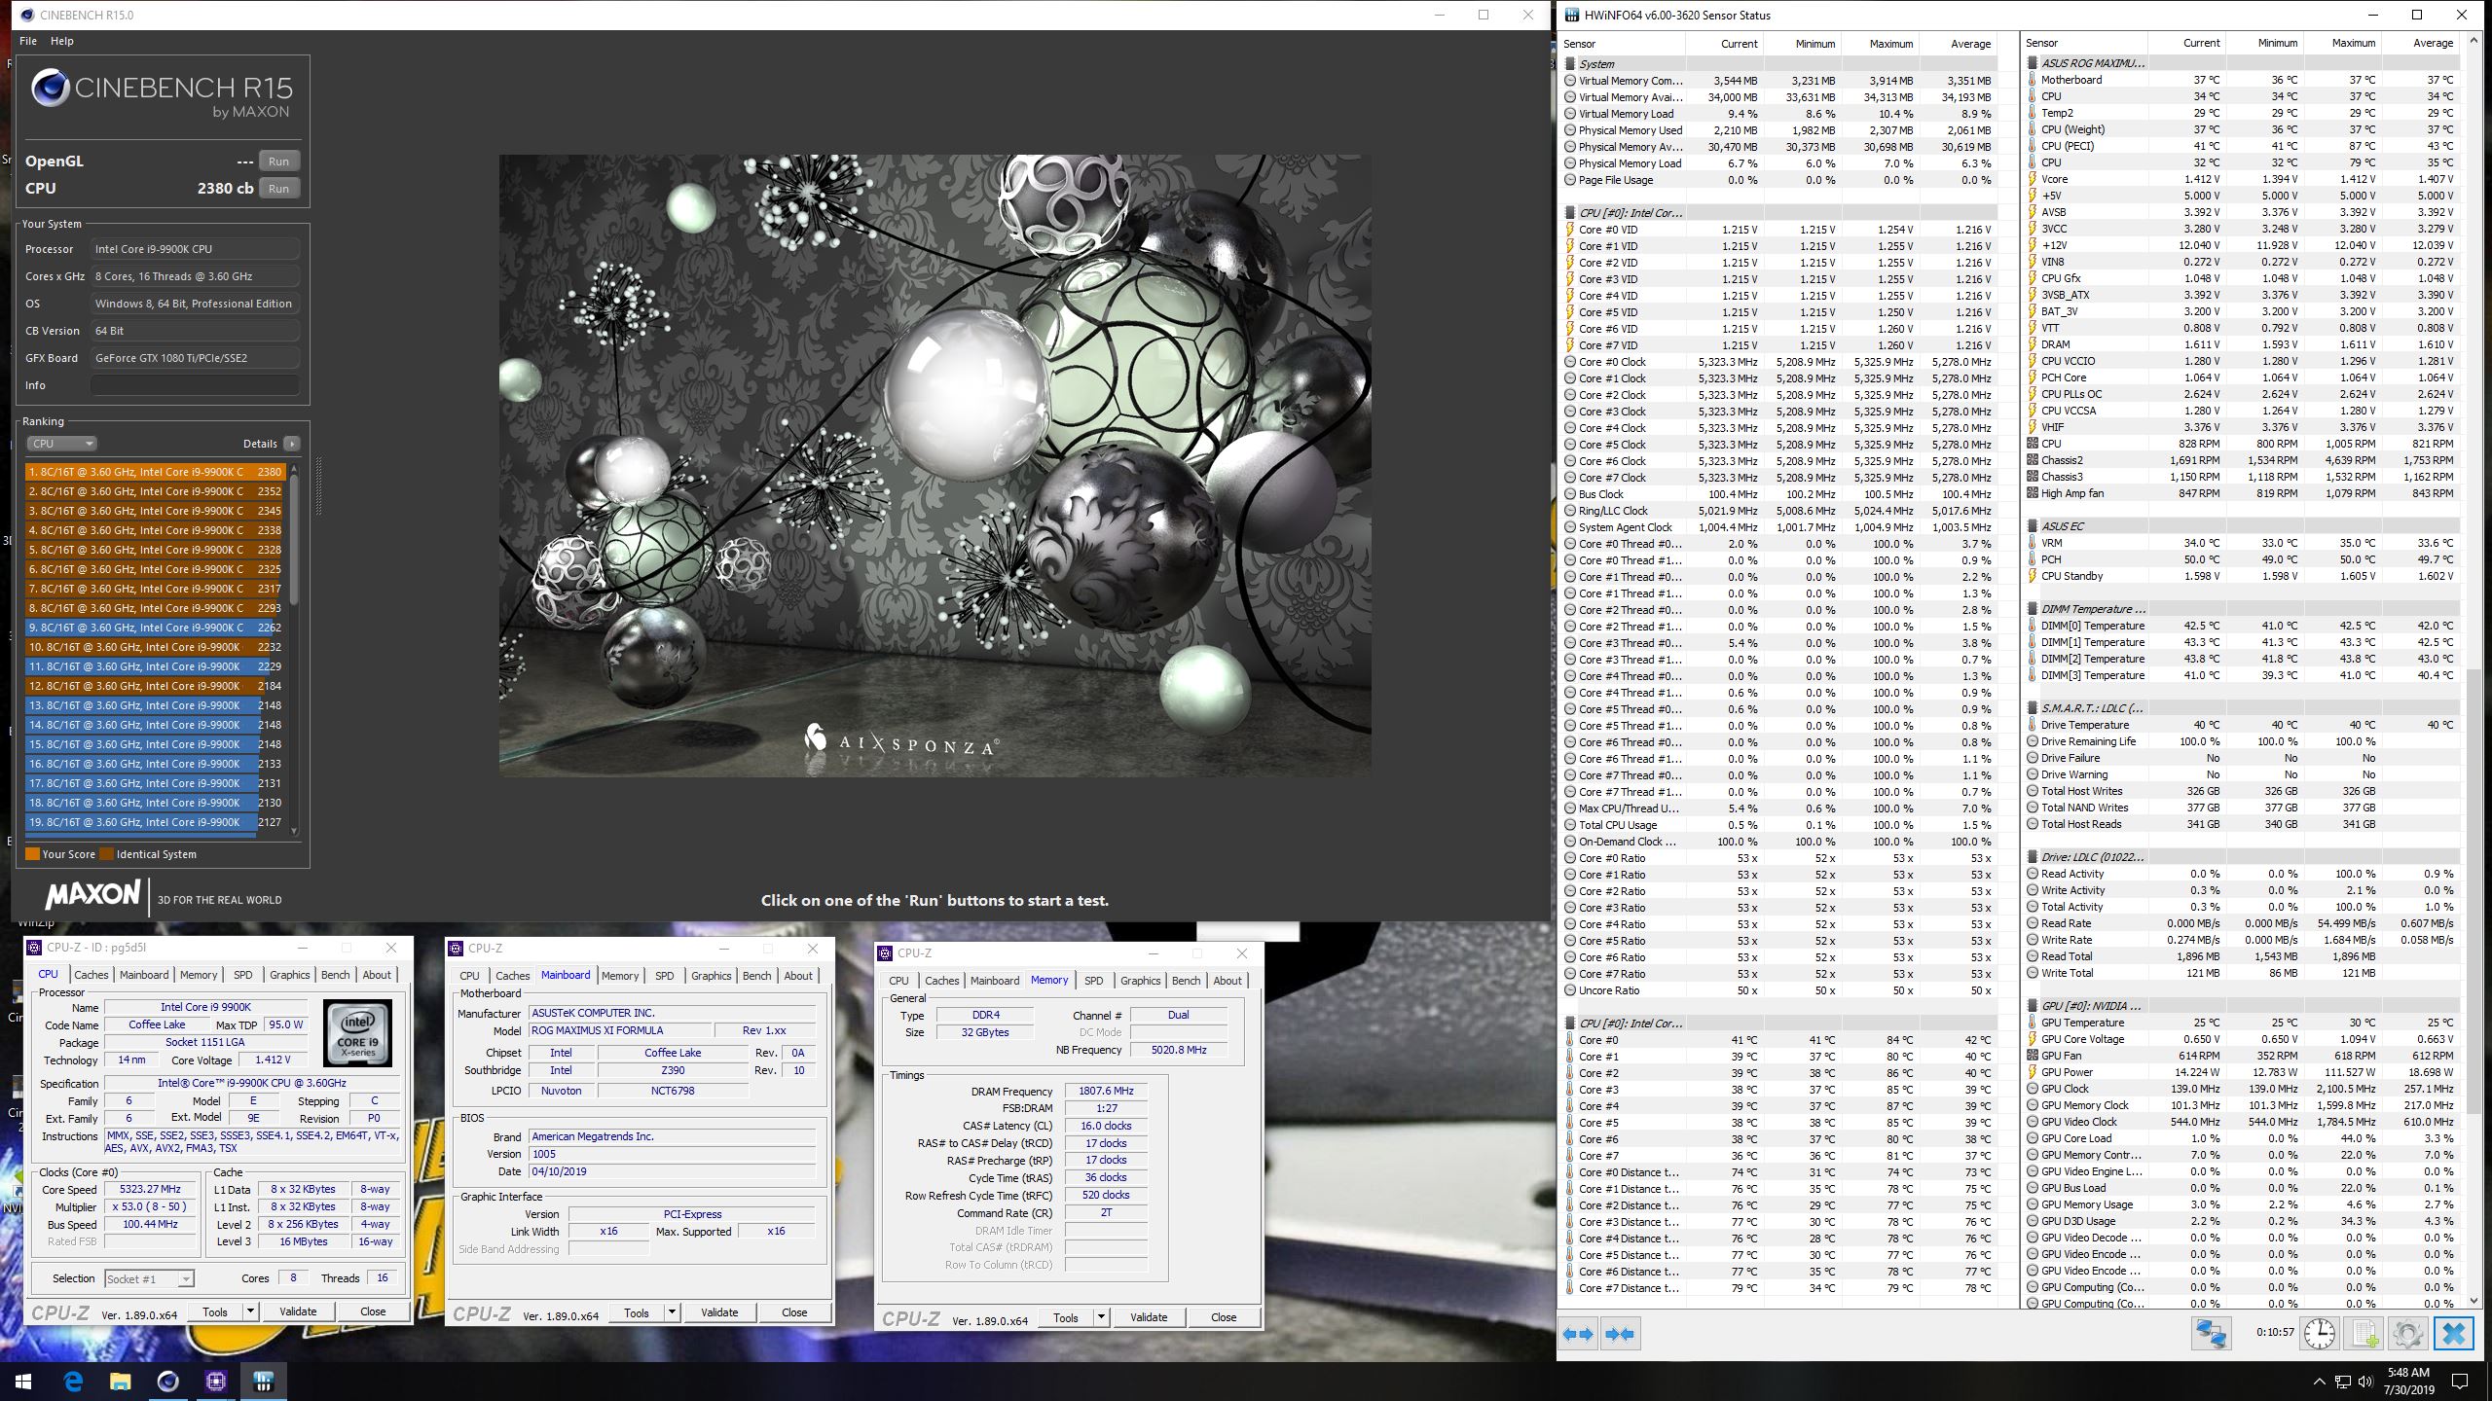Expand the Ranking Details arrow button
Screen dimensions: 2492x1401
pyautogui.click(x=291, y=444)
